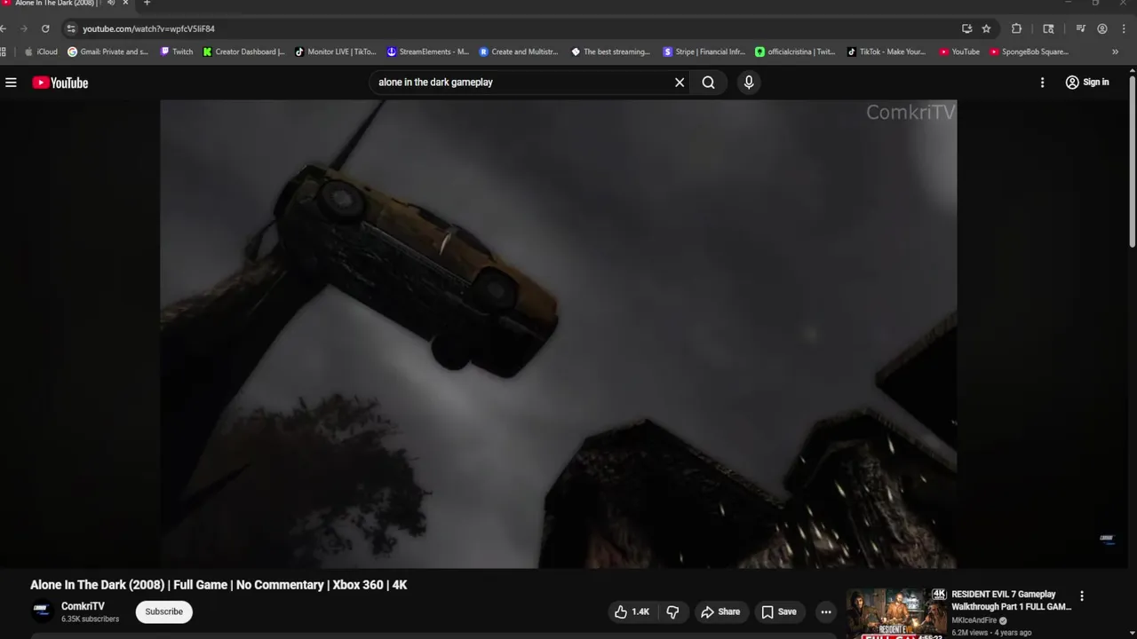Image resolution: width=1137 pixels, height=639 pixels.
Task: Select the Alone In The Dark tab
Action: pyautogui.click(x=55, y=4)
